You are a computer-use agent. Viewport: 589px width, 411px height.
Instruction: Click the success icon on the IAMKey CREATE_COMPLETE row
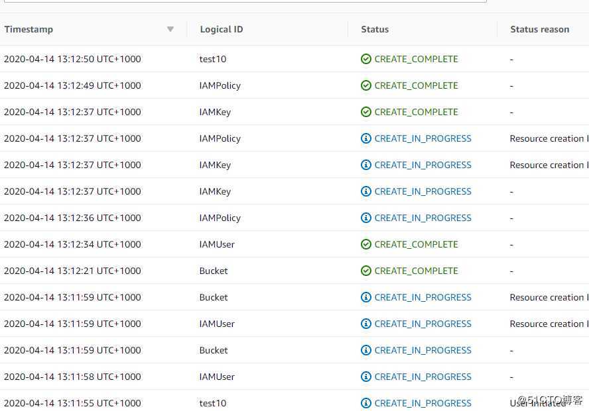[366, 112]
